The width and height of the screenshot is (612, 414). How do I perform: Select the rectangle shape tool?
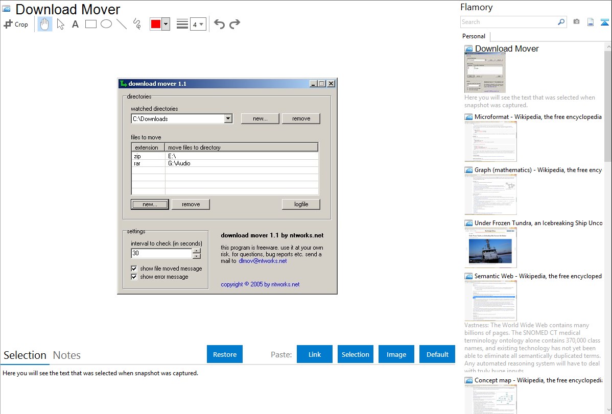[x=90, y=24]
